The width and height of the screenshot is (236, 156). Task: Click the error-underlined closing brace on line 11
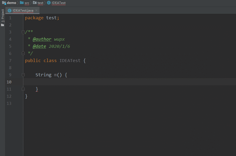click(37, 89)
